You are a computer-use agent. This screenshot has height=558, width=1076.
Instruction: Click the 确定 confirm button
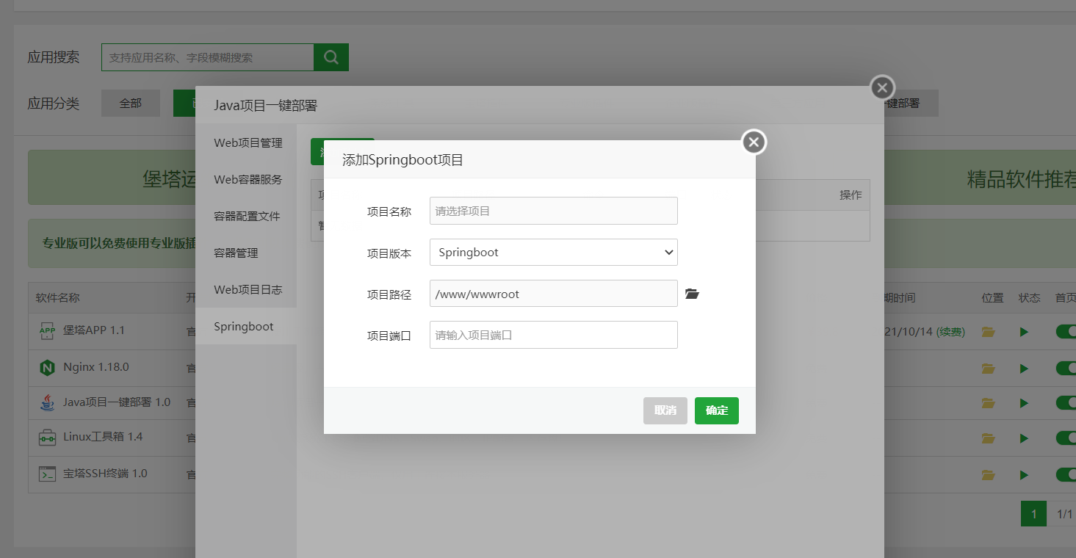717,410
